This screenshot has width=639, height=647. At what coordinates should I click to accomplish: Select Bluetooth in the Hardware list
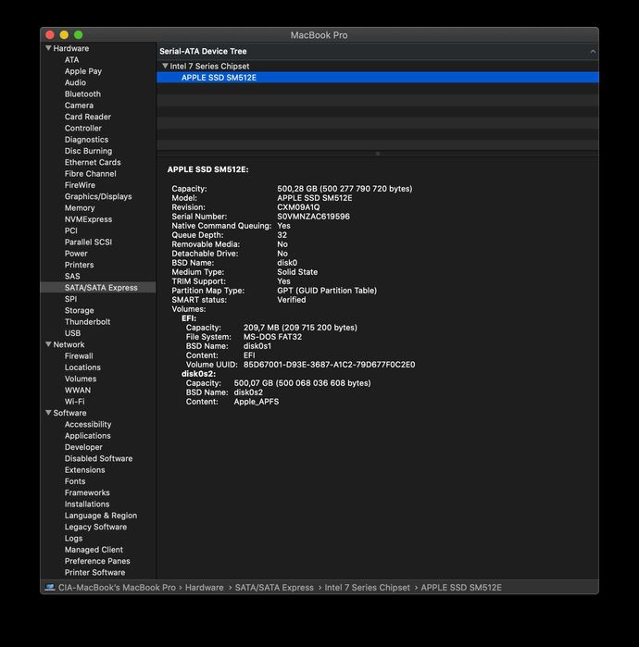(x=82, y=94)
